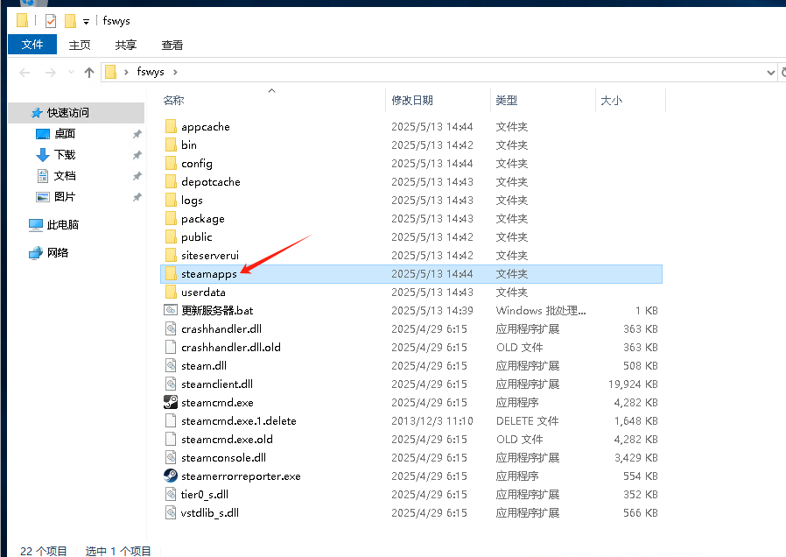Expand the address bar history dropdown
786x557 pixels.
coord(770,73)
